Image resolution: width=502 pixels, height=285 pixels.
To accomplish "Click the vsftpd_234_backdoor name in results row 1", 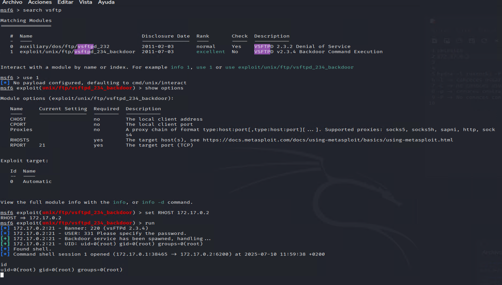I will tap(105, 52).
